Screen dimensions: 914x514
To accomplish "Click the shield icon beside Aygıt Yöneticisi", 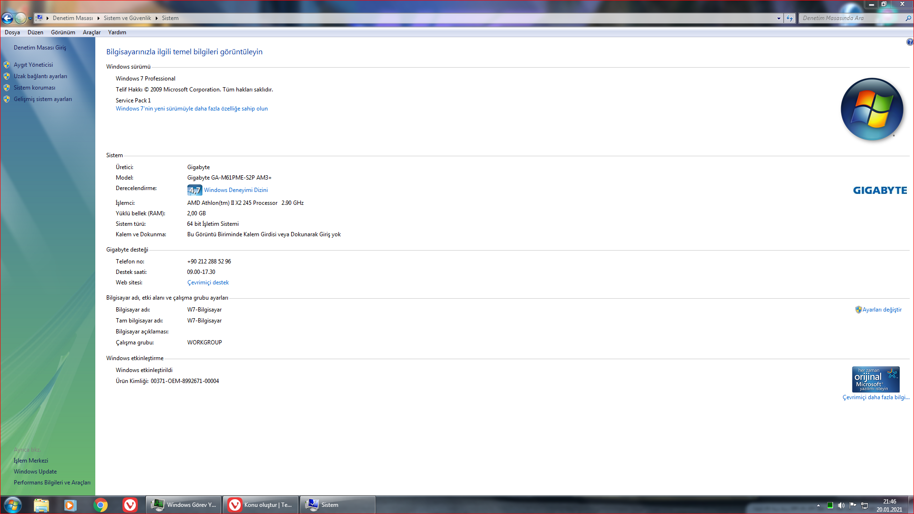I will [7, 65].
